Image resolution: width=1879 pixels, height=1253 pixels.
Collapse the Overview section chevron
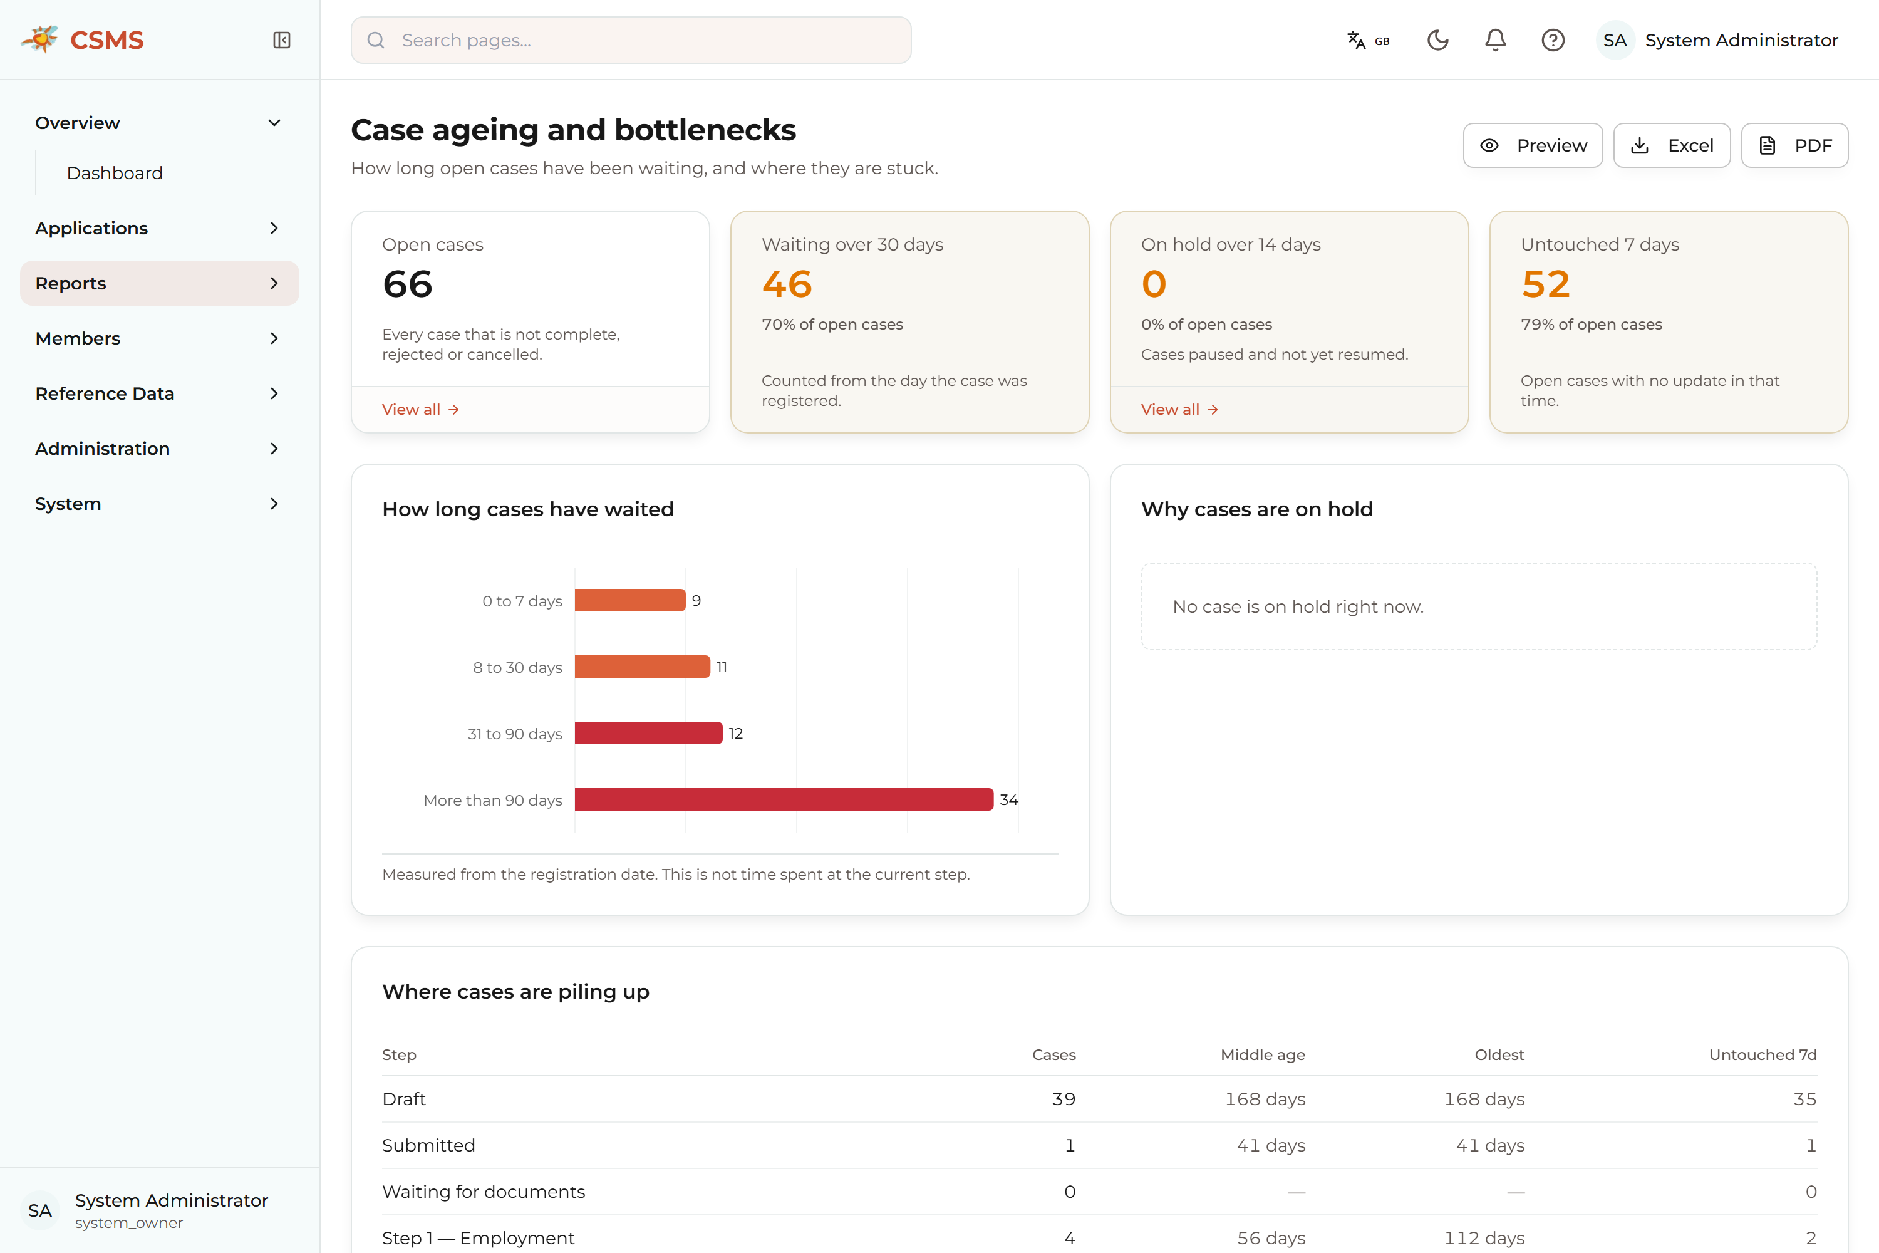274,123
